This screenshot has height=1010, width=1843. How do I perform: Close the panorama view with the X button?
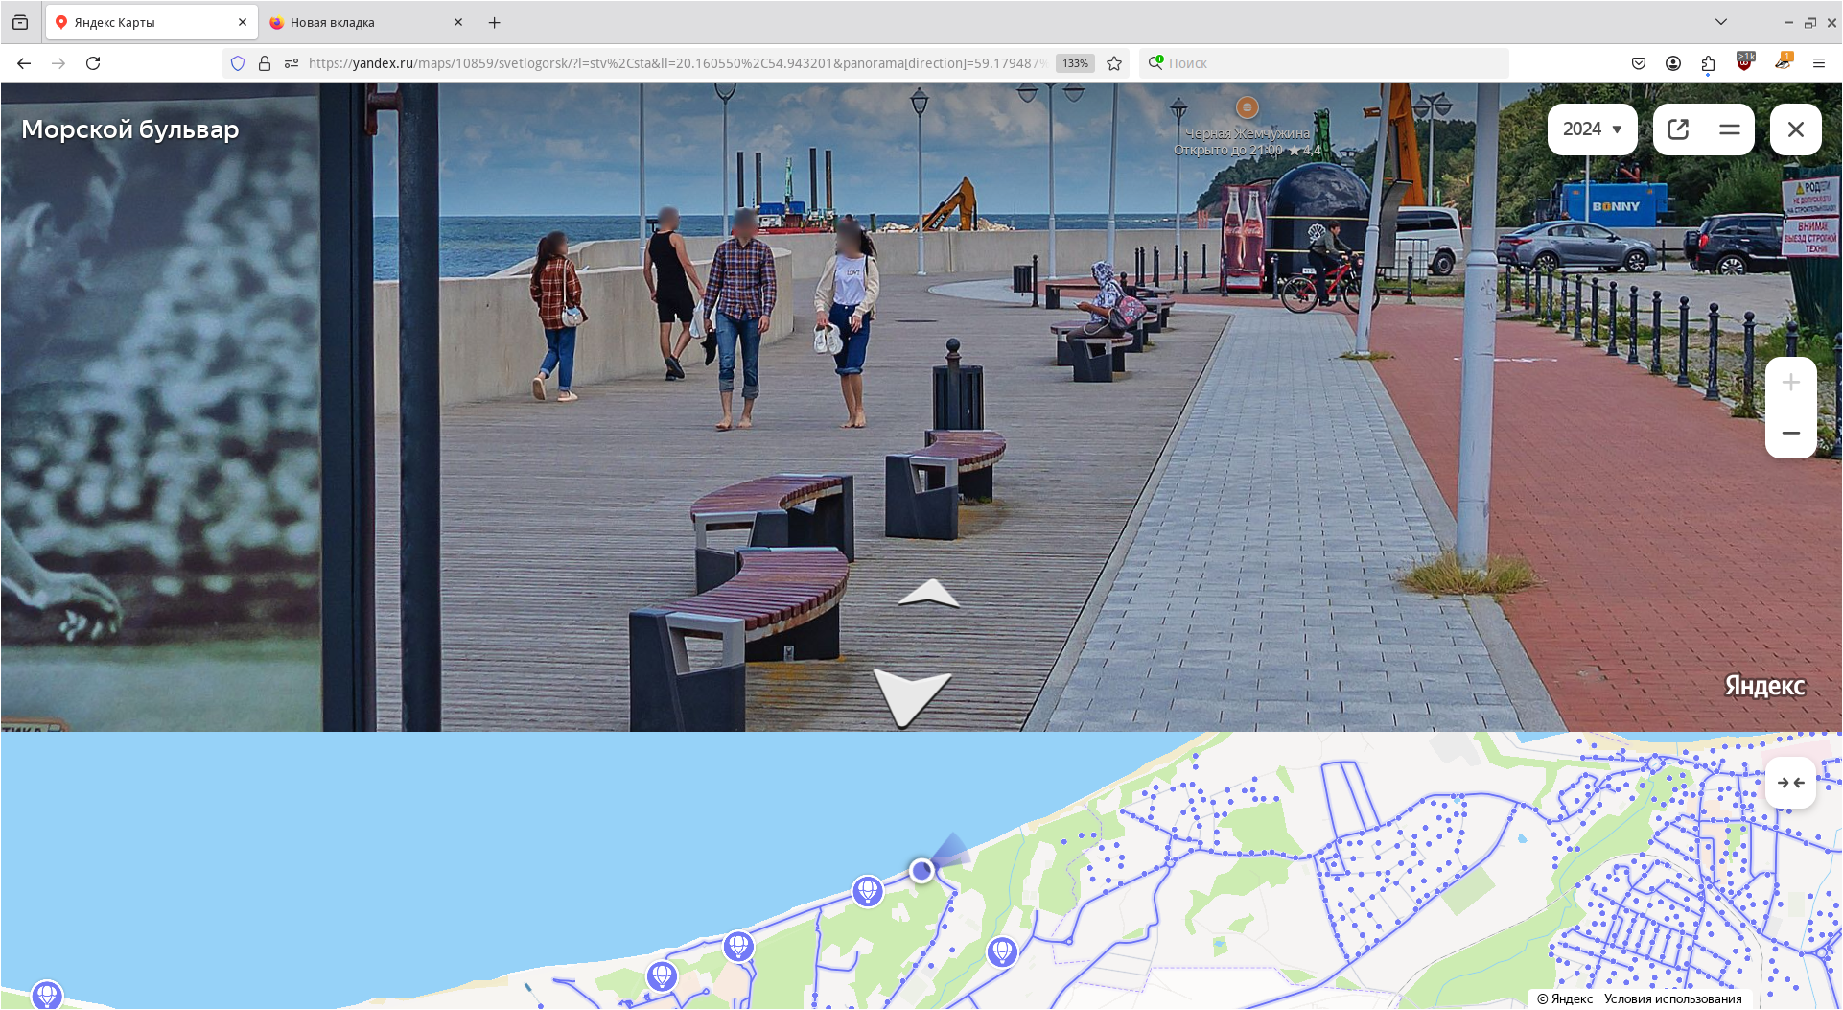pyautogui.click(x=1796, y=129)
